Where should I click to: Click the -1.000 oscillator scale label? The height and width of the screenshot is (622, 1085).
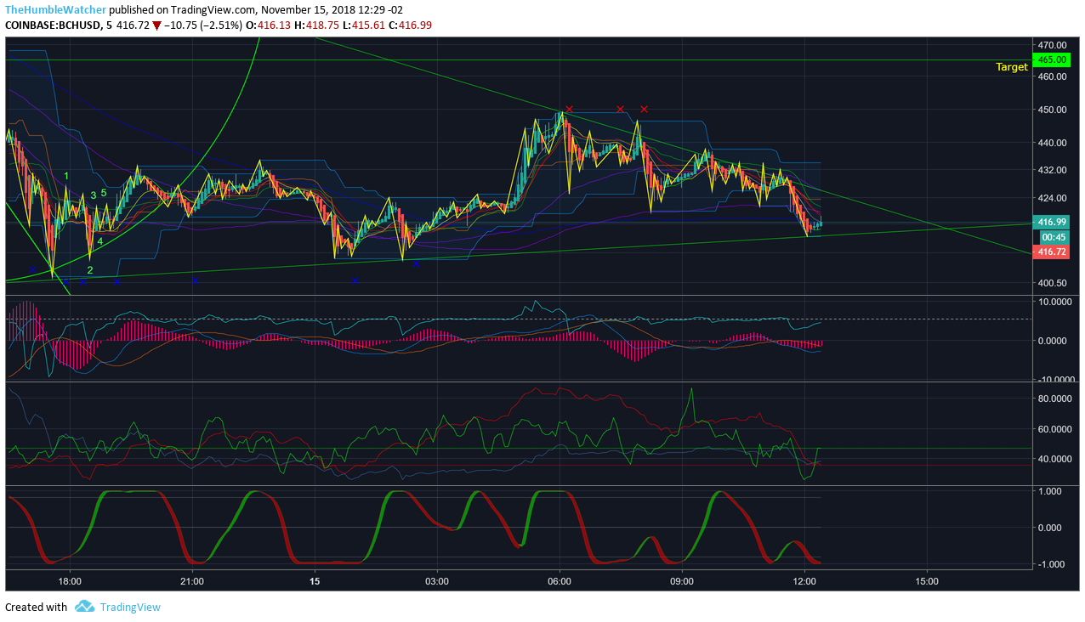pos(1050,565)
